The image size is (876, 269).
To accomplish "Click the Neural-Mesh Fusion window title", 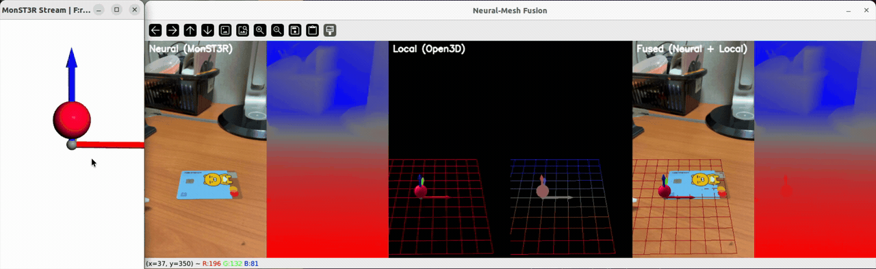I will (x=510, y=10).
